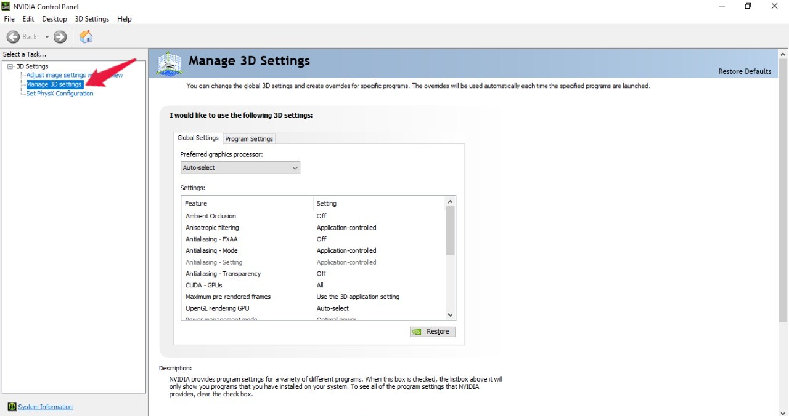Select the OpenGL rendering GPU row
This screenshot has height=416, width=789.
pyautogui.click(x=313, y=308)
